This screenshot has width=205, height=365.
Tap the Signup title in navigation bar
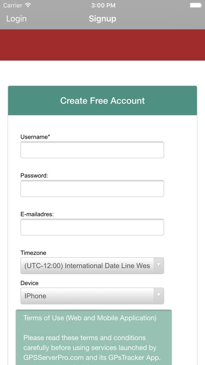[x=102, y=19]
